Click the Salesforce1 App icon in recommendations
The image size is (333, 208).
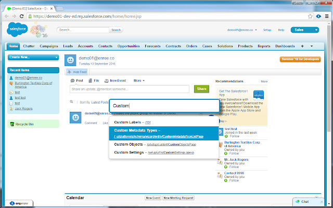(259, 95)
